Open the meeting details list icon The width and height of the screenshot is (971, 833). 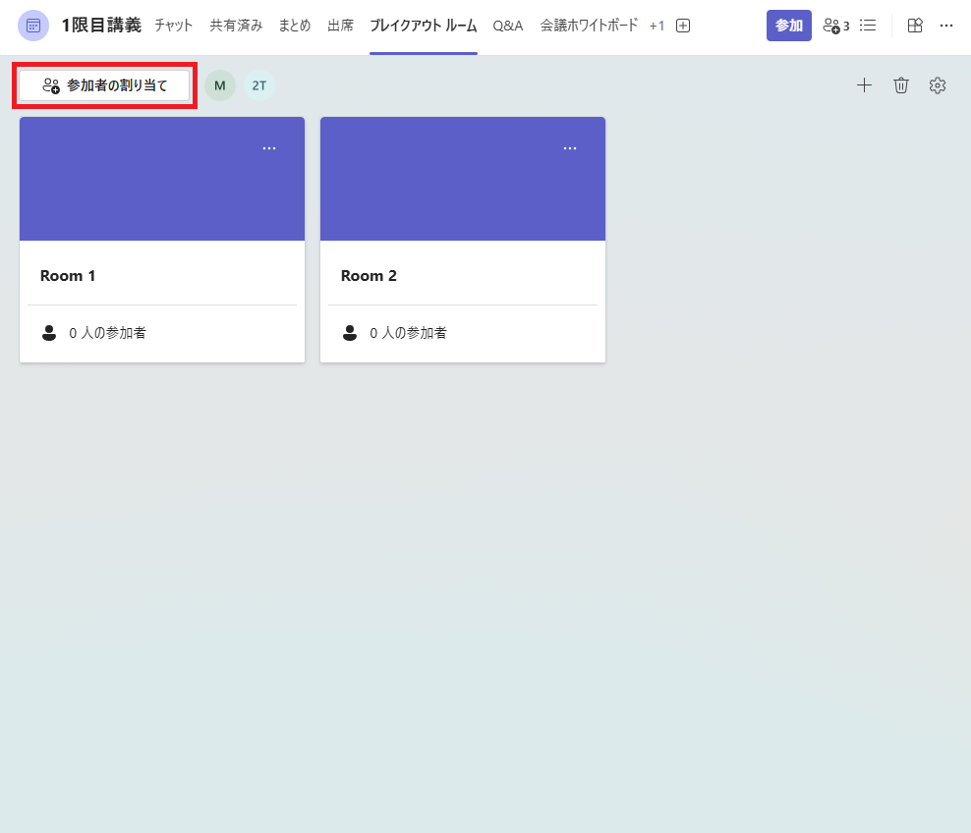868,26
